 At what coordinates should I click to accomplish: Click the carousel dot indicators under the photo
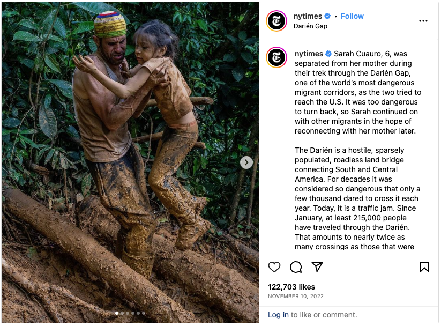click(x=130, y=313)
